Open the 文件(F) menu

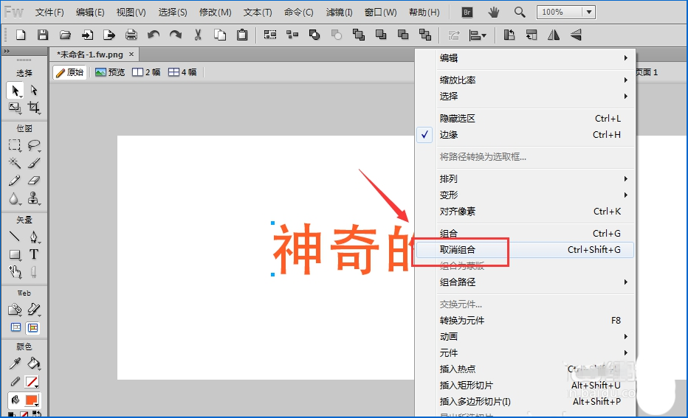[49, 13]
